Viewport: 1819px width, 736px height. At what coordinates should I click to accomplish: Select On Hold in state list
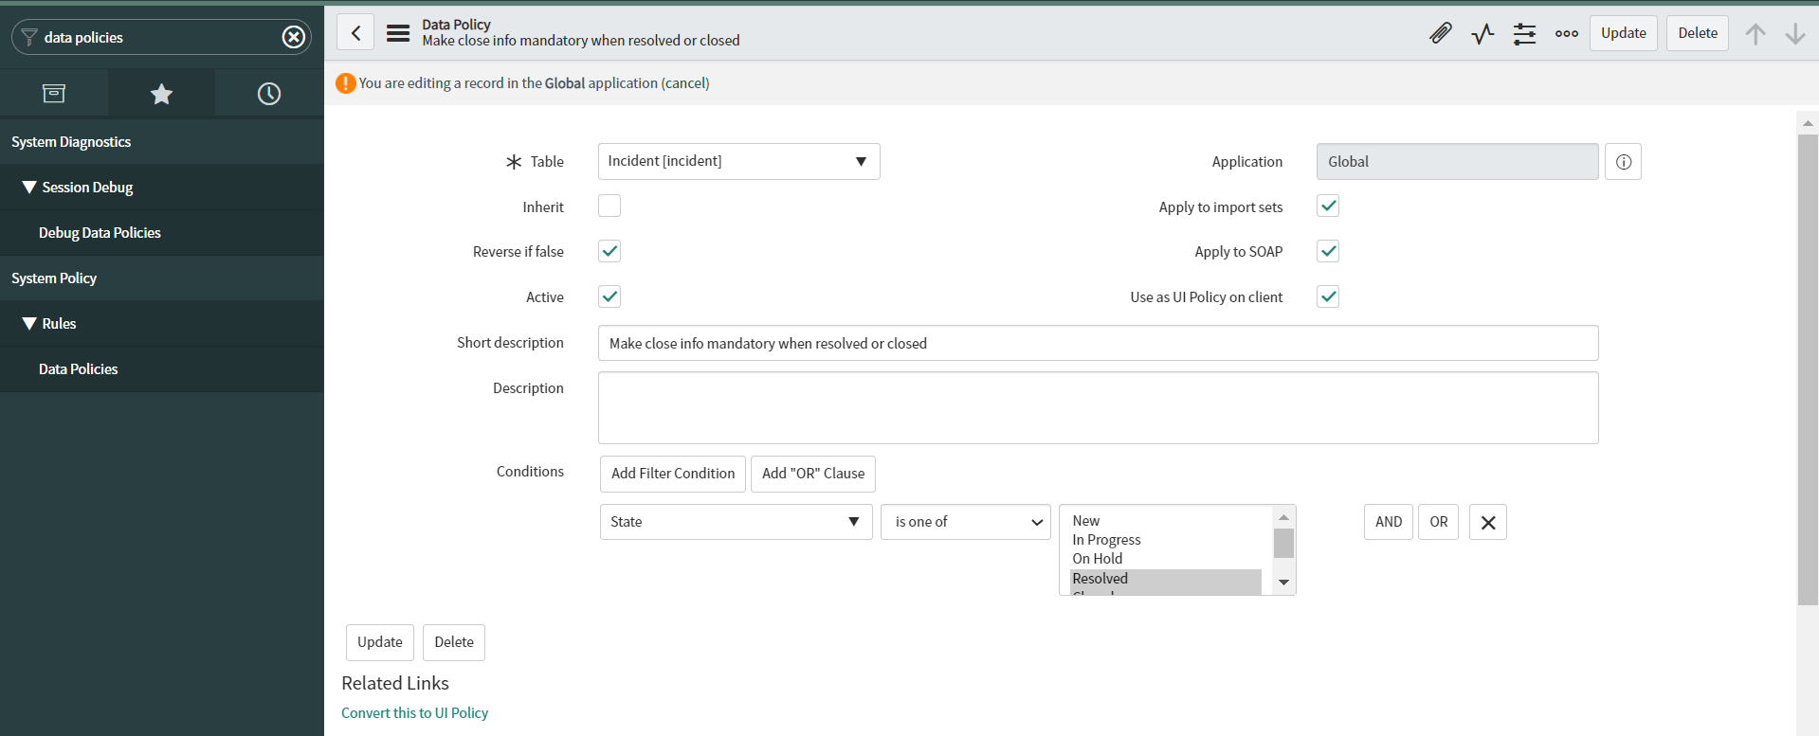1166,559
